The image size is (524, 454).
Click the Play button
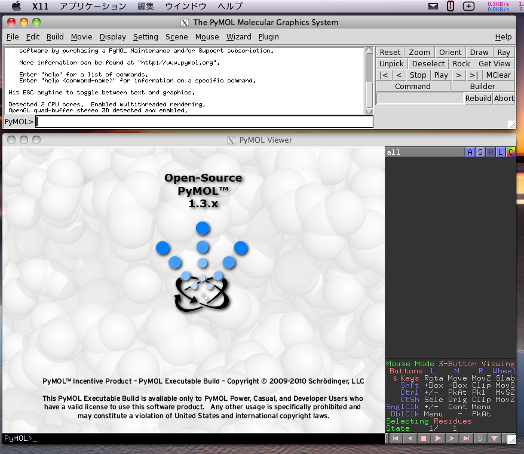point(441,75)
